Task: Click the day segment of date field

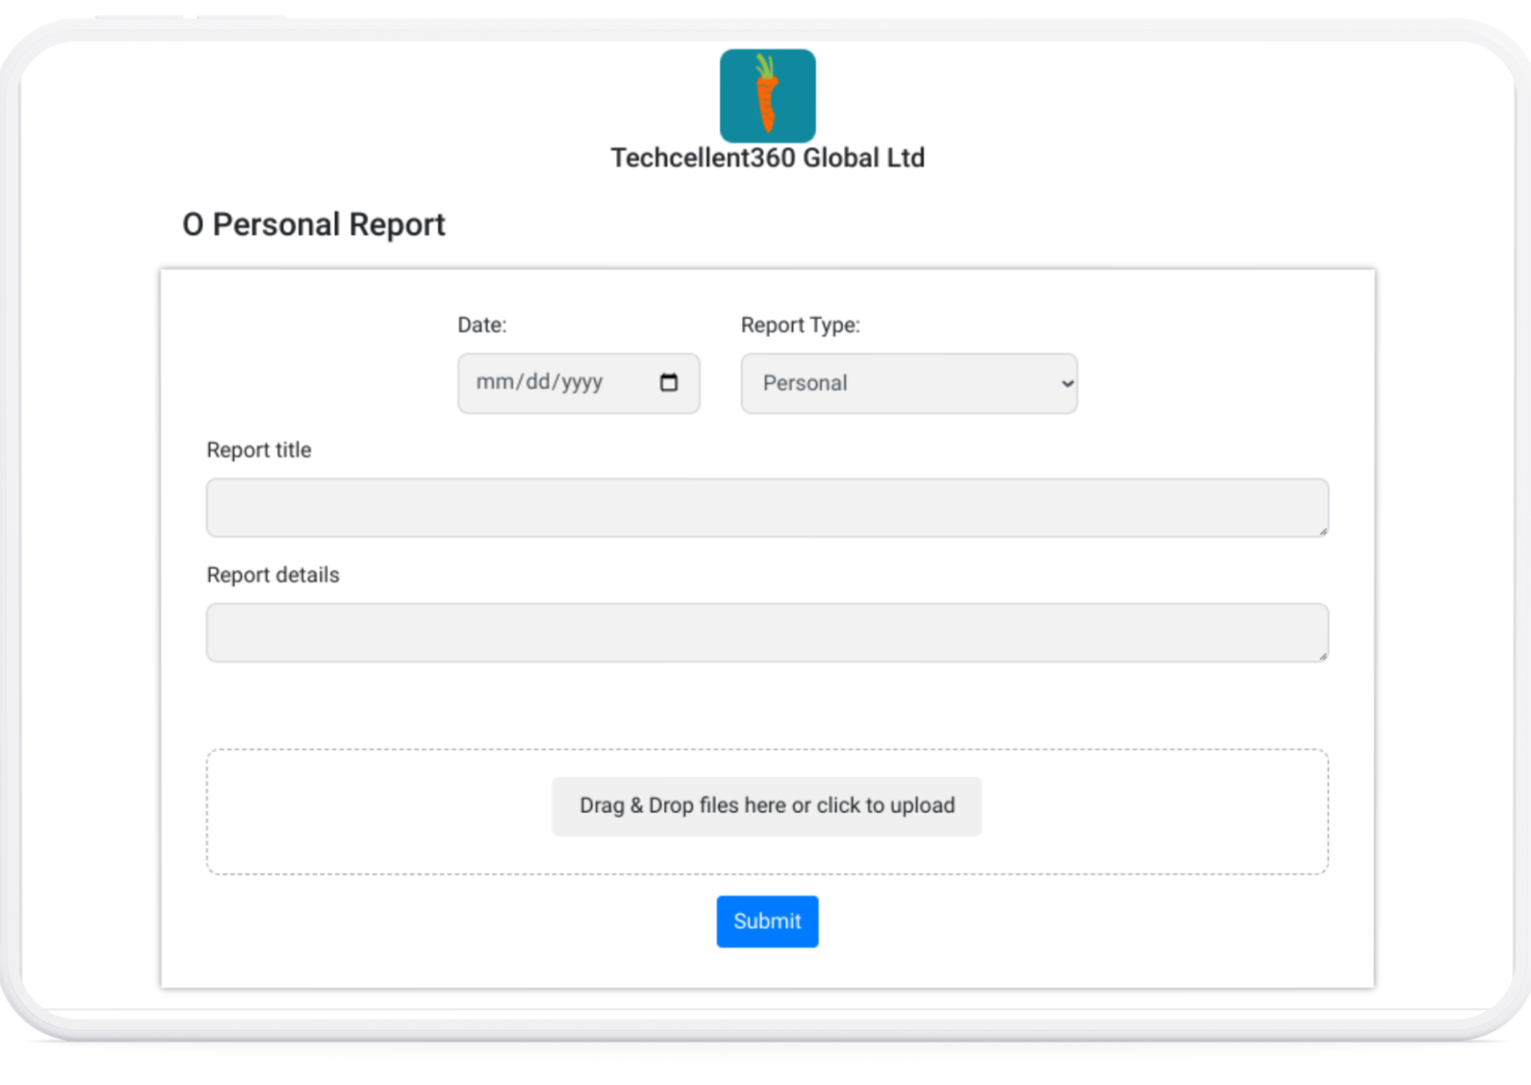Action: pyautogui.click(x=539, y=382)
